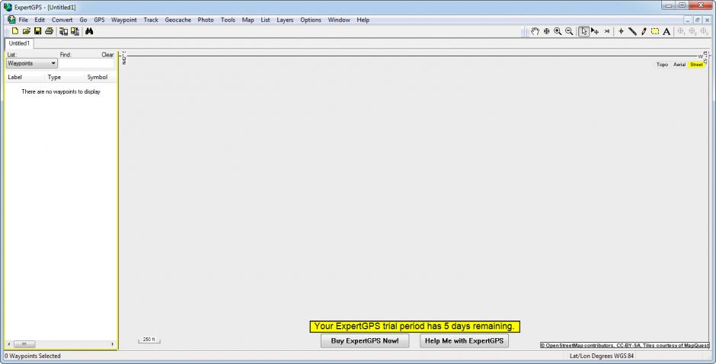This screenshot has height=364, width=716.
Task: Open the Tools menu
Action: [x=228, y=20]
